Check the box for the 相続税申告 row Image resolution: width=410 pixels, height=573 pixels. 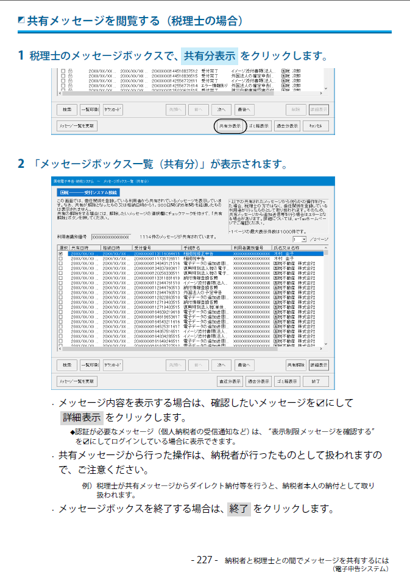(x=60, y=259)
